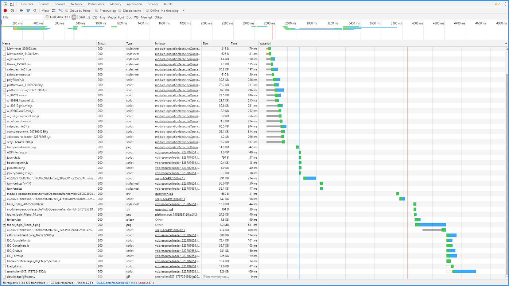Select request w.culture.zh.min.js

(x=19, y=121)
